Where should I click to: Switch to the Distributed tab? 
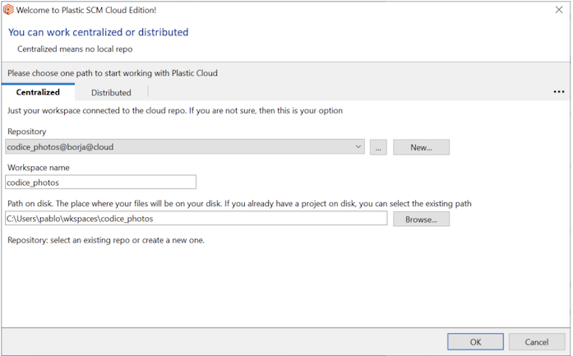pyautogui.click(x=111, y=93)
